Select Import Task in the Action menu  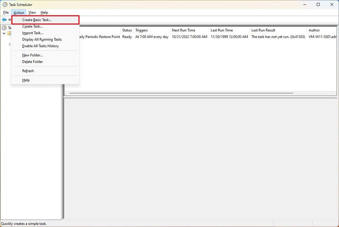pos(32,33)
